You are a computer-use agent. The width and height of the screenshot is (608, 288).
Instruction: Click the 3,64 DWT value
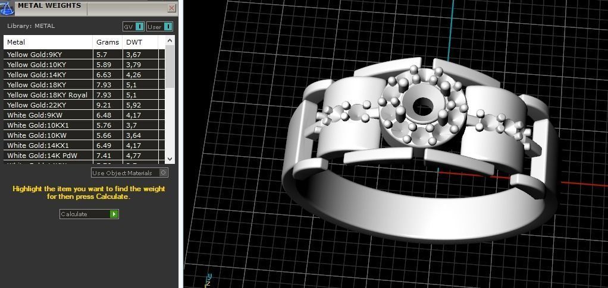(x=133, y=135)
